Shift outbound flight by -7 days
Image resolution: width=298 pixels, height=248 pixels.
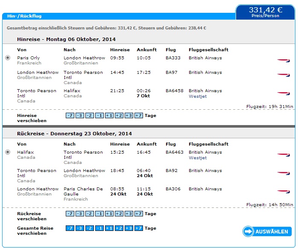(x=70, y=116)
